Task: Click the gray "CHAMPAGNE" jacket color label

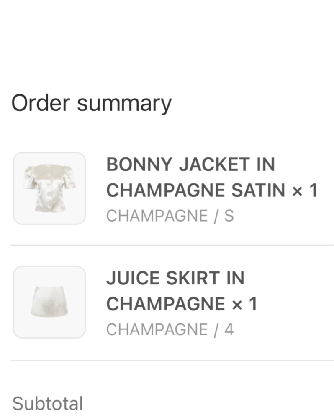Action: (x=157, y=216)
